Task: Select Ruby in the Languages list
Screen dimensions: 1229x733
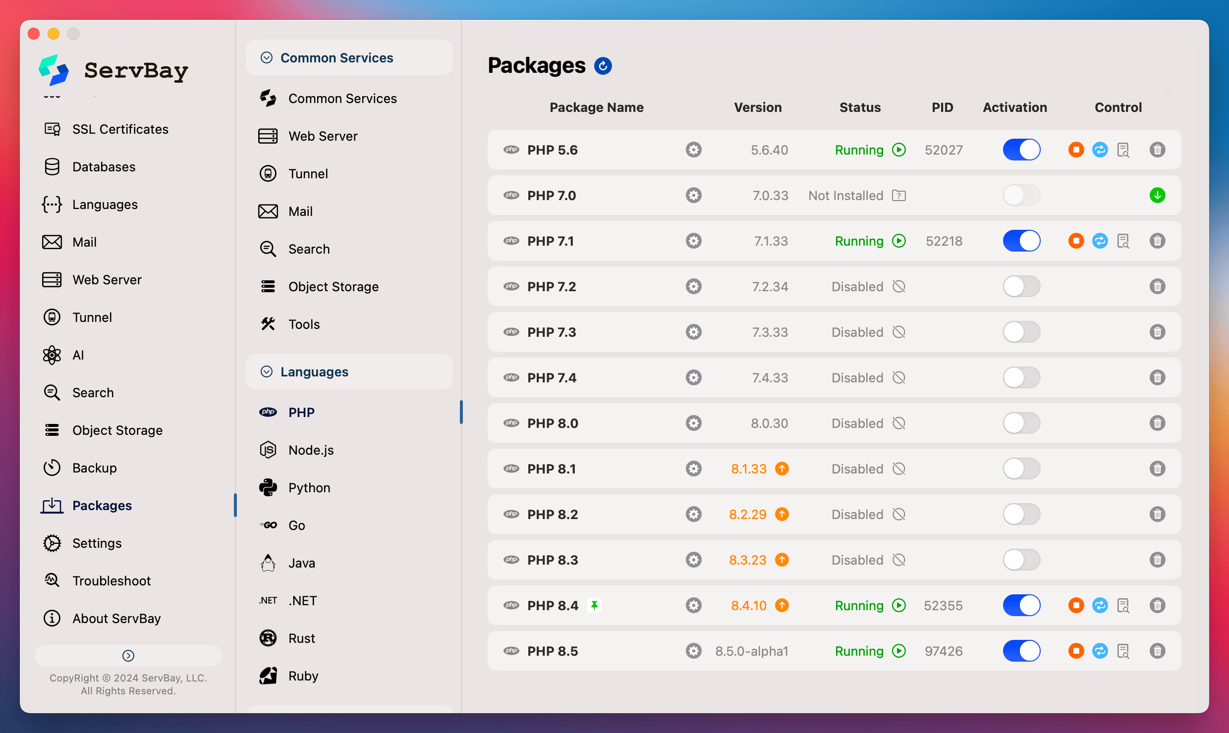Action: [288, 676]
